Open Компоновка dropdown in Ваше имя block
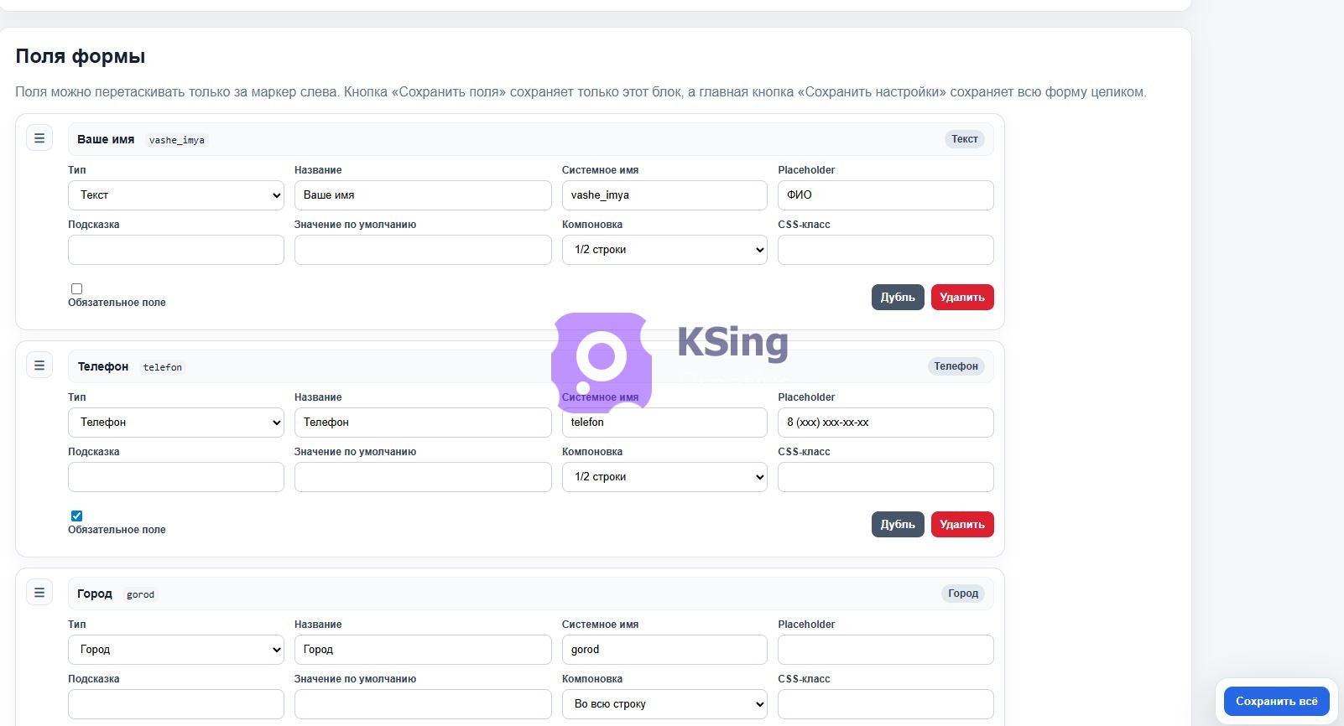Screen dimensions: 1344x726 (664, 250)
